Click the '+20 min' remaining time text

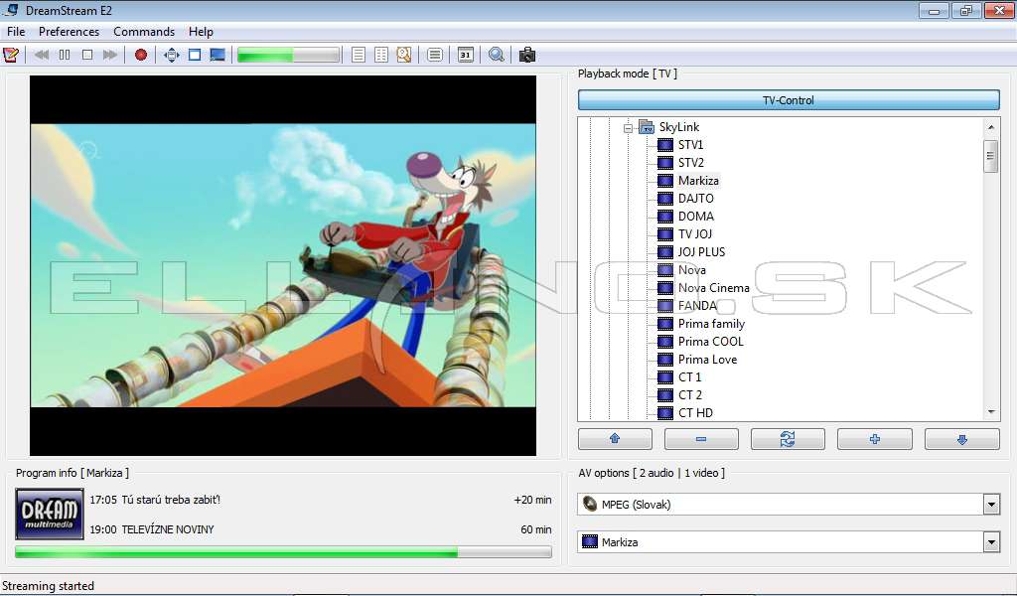532,500
